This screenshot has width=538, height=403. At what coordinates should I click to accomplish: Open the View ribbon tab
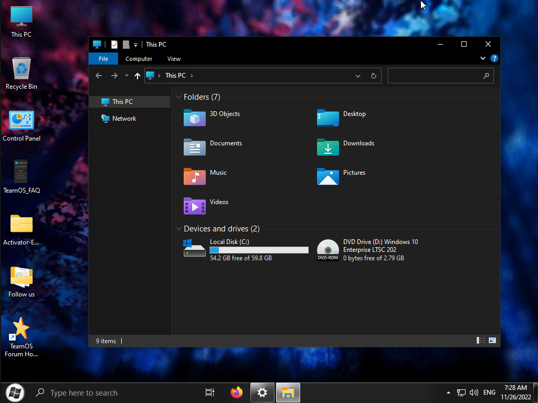pyautogui.click(x=174, y=59)
